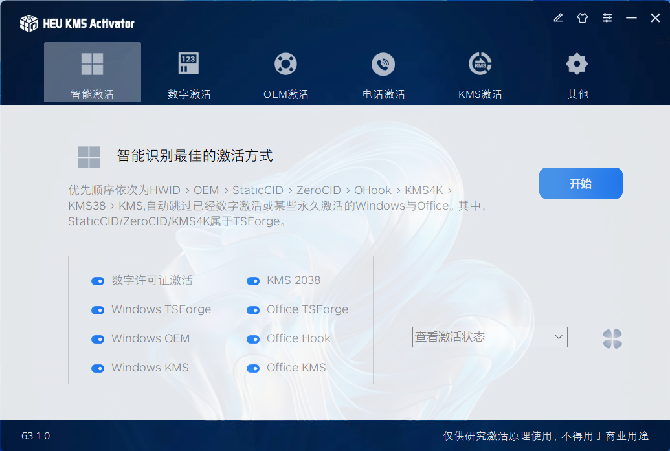Toggle the KMS 2038 switch
The image size is (670, 451).
253,281
